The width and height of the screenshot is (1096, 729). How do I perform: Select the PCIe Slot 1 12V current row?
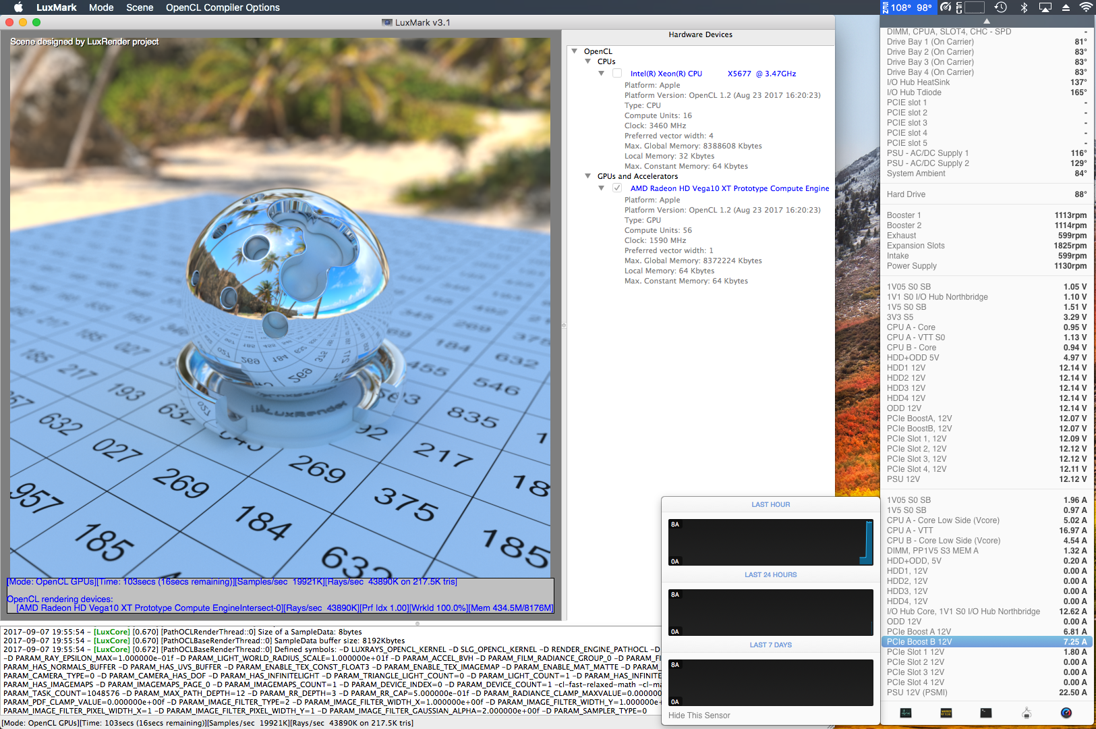click(x=987, y=652)
